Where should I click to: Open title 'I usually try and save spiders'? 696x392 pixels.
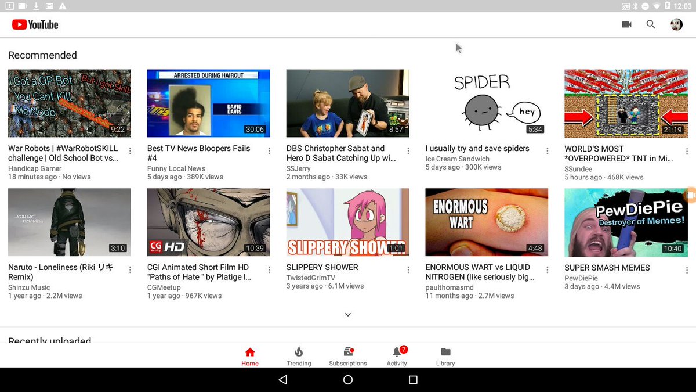477,149
